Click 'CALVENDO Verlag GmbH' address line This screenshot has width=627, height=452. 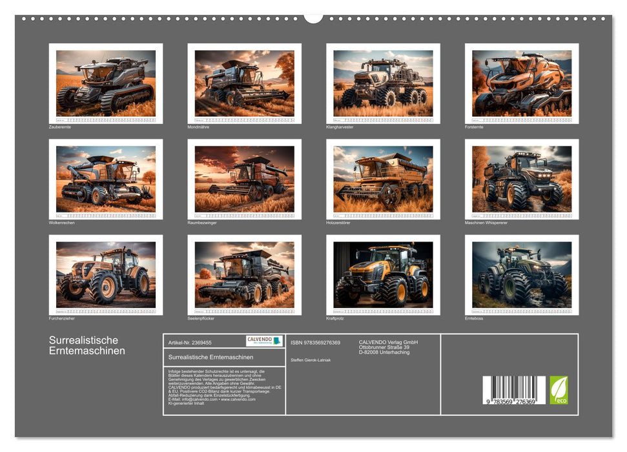point(388,342)
